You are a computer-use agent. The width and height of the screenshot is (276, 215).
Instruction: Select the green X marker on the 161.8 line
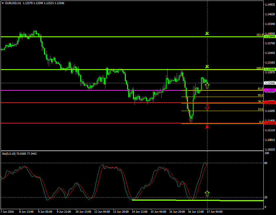207,33
